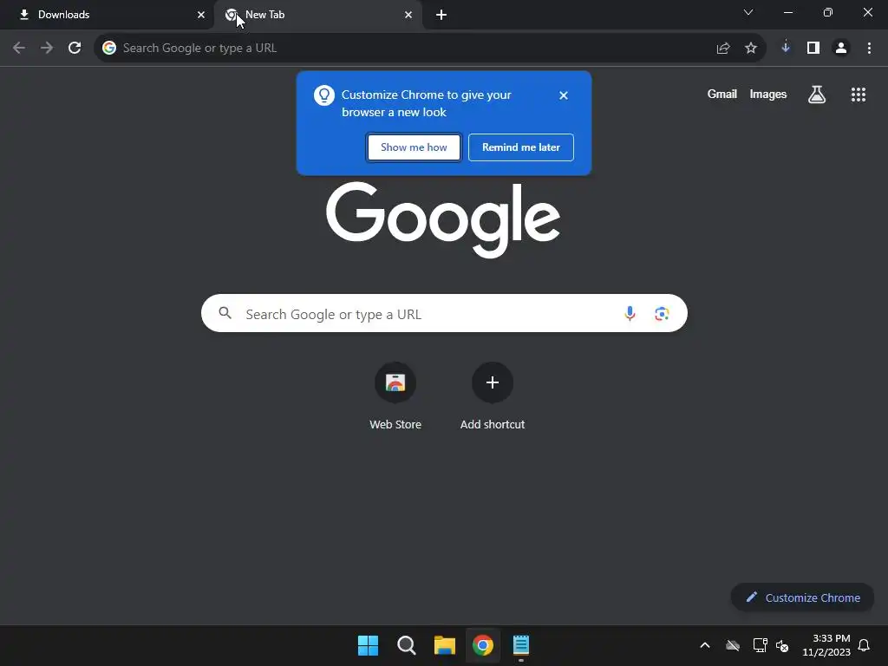Go back with the back arrow
The image size is (888, 666).
[19, 49]
